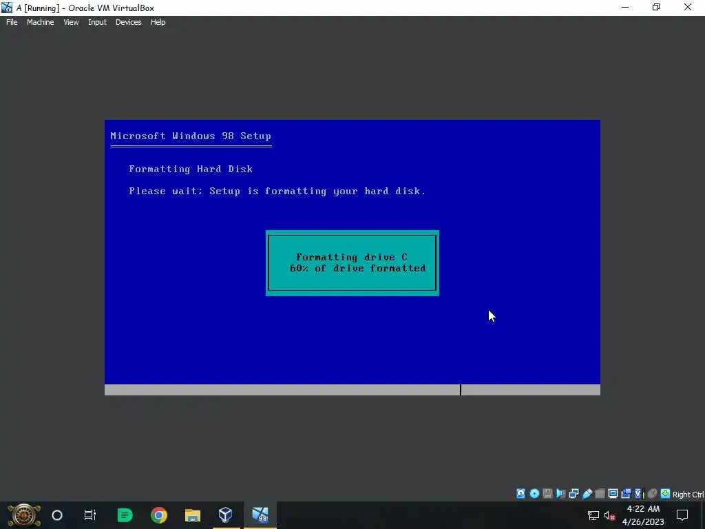Click the Right Ctrl host key label
Viewport: 705px width, 529px height.
pyautogui.click(x=688, y=495)
